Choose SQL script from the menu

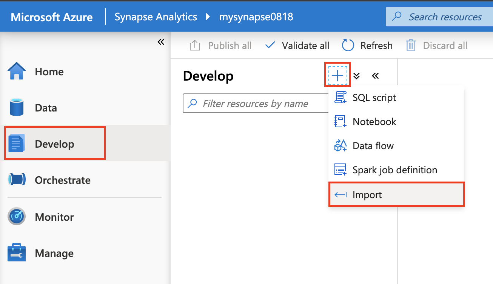(x=396, y=98)
